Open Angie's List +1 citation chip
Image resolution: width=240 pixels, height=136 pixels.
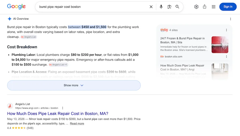pyautogui.click(x=58, y=65)
